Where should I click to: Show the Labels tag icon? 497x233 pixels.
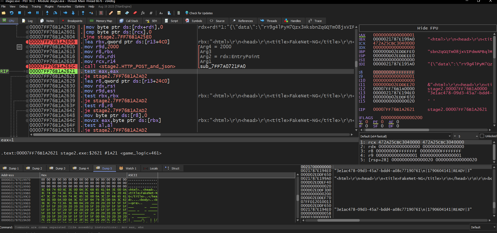point(127,13)
